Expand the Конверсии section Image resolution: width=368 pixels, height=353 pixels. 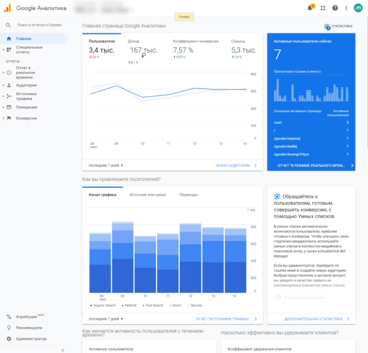[x=3, y=118]
